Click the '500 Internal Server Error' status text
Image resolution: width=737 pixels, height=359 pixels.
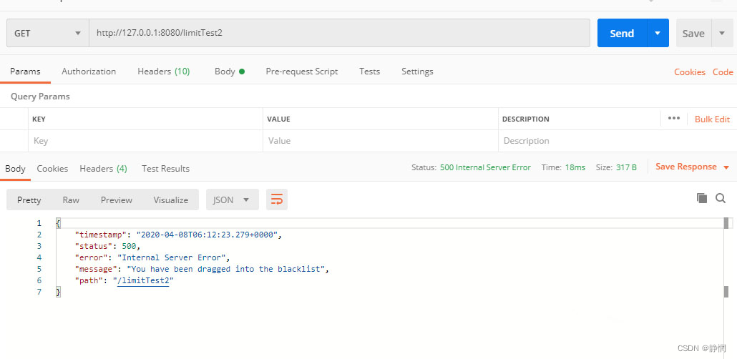485,167
